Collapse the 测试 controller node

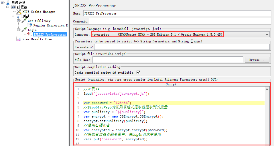coord(13,16)
